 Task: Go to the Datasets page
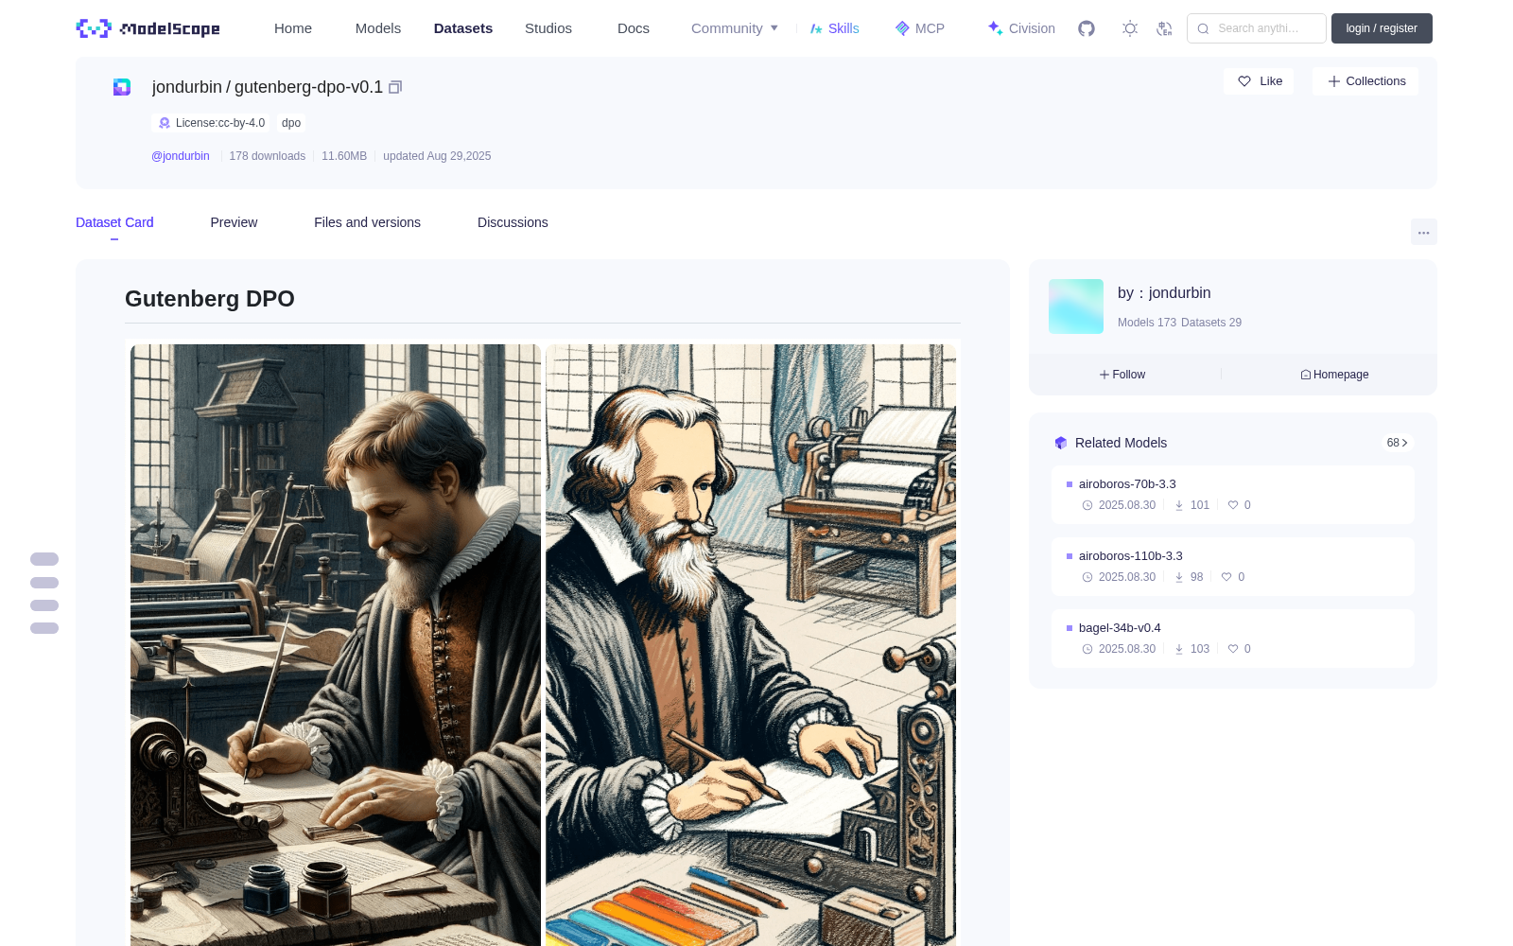tap(463, 28)
